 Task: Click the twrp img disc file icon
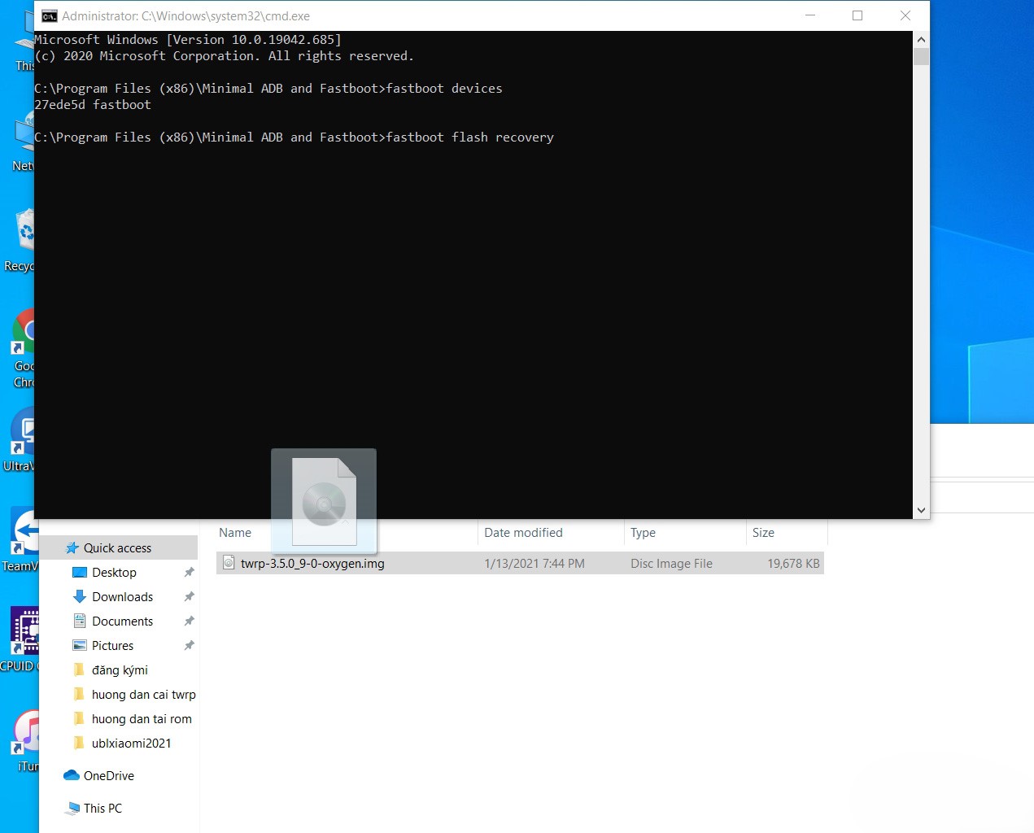coord(229,563)
